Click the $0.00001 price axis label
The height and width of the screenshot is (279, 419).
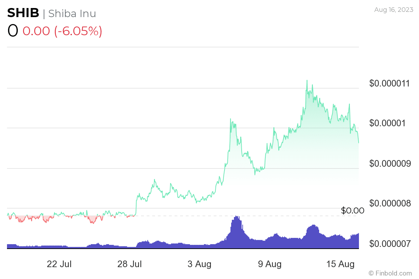coord(388,123)
